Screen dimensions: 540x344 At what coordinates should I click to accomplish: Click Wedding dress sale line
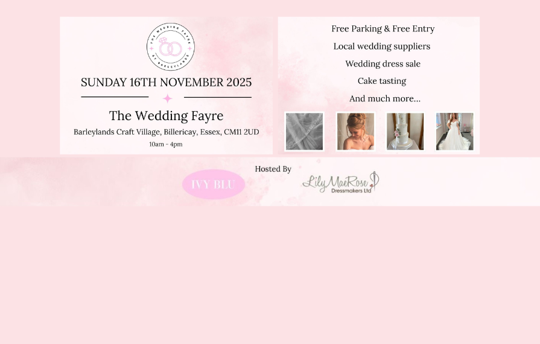coord(383,64)
